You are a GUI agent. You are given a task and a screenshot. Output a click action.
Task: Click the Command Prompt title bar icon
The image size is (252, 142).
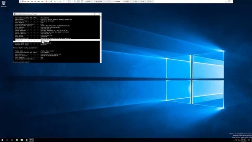pos(15,14)
